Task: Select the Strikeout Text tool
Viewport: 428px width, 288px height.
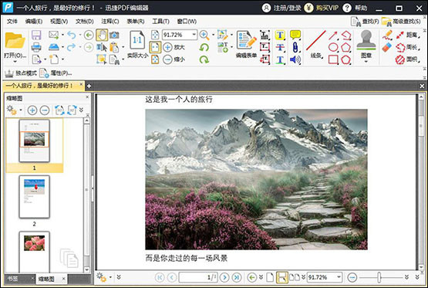Action: point(280,47)
